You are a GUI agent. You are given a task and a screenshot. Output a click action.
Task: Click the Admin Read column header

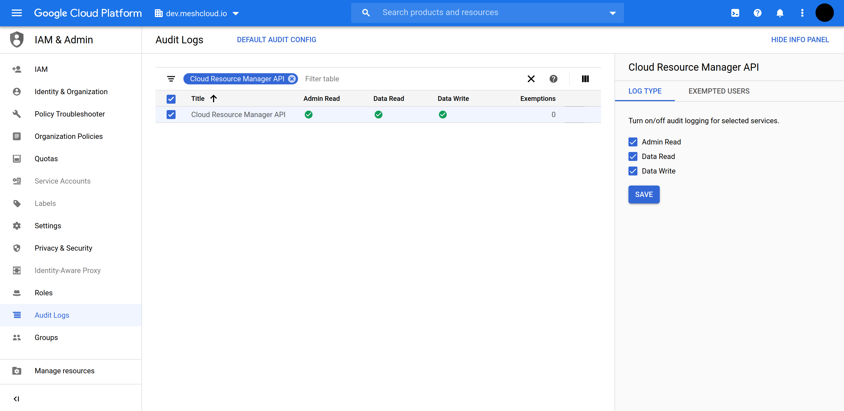(x=321, y=99)
